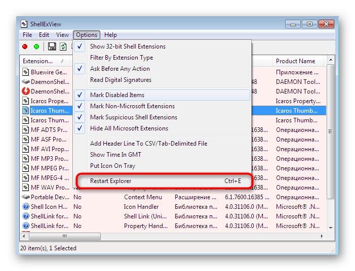The image size is (355, 271).
Task: Enable Show Time In GMT option
Action: pyautogui.click(x=162, y=155)
